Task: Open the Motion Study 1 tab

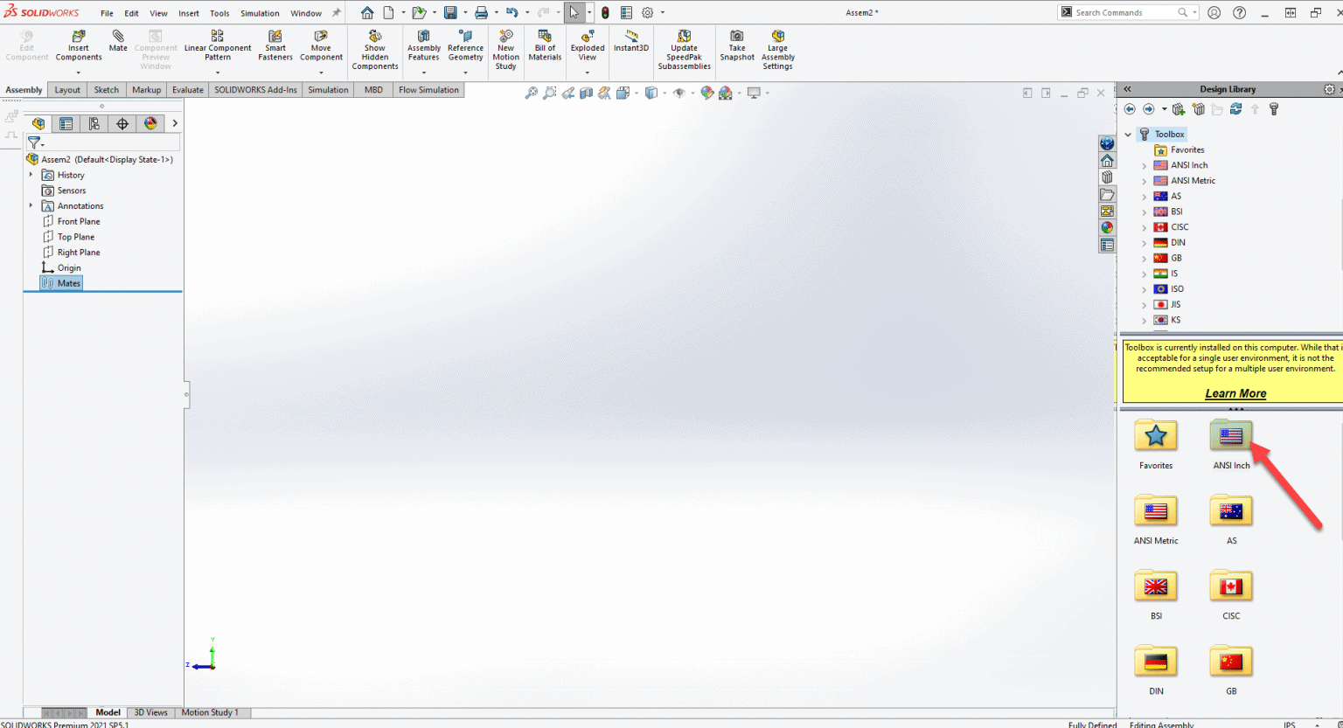Action: (x=210, y=712)
